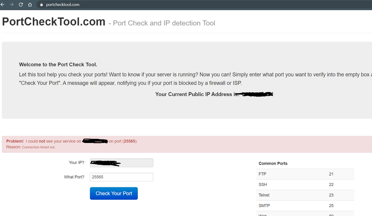Click port number 22 in the table
This screenshot has height=216, width=372.
(x=331, y=184)
